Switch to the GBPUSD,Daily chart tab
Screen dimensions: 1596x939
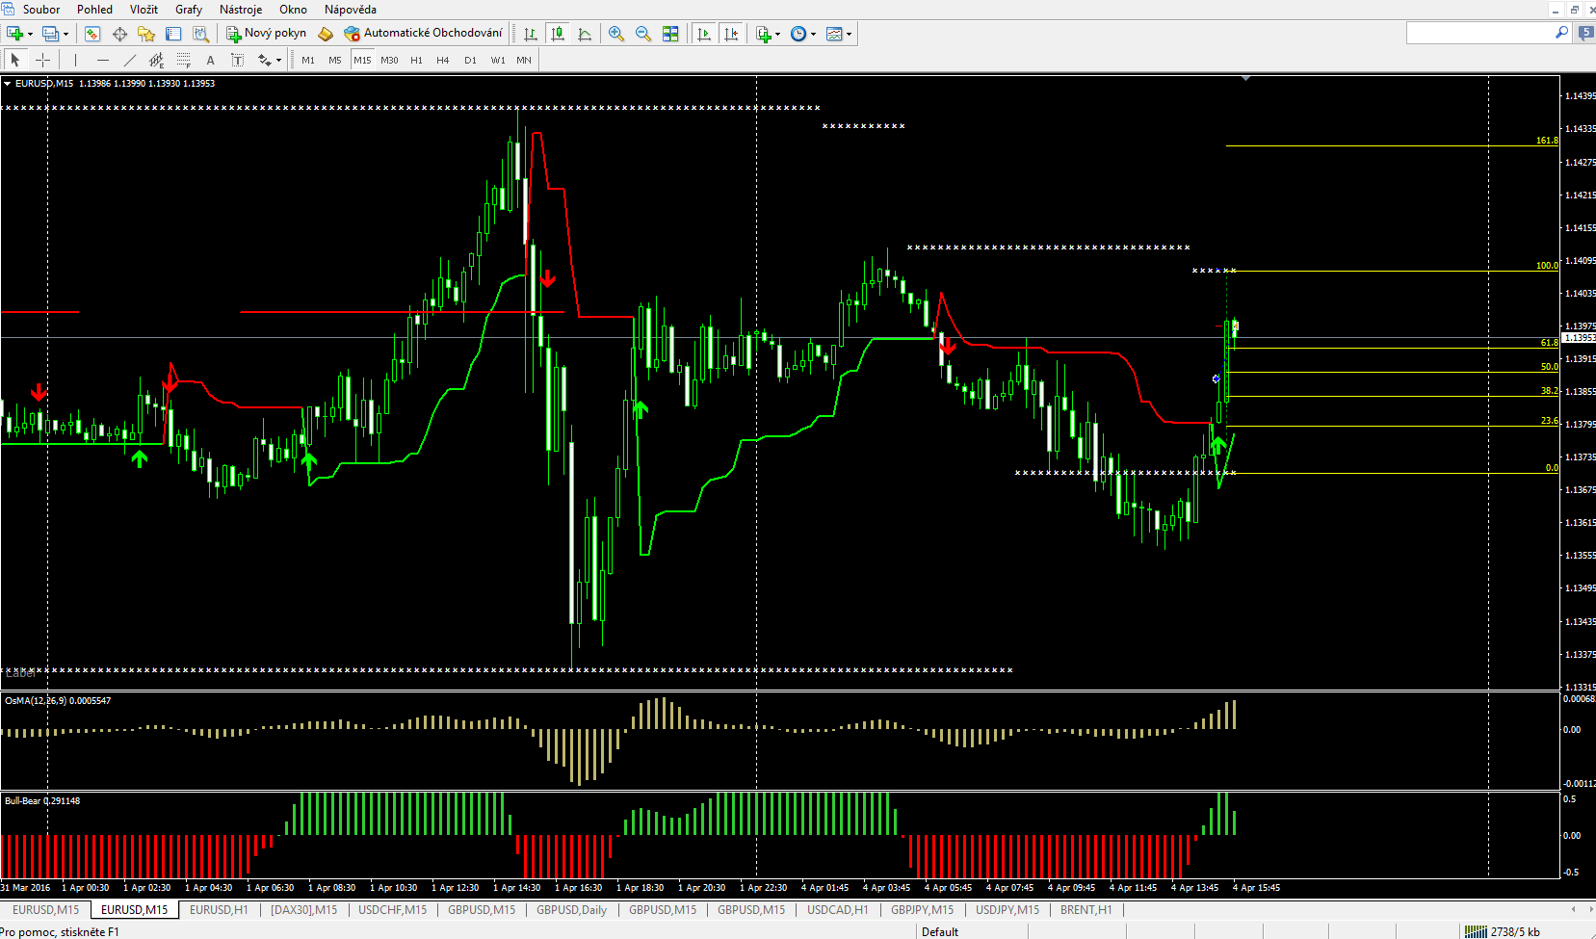point(571,910)
